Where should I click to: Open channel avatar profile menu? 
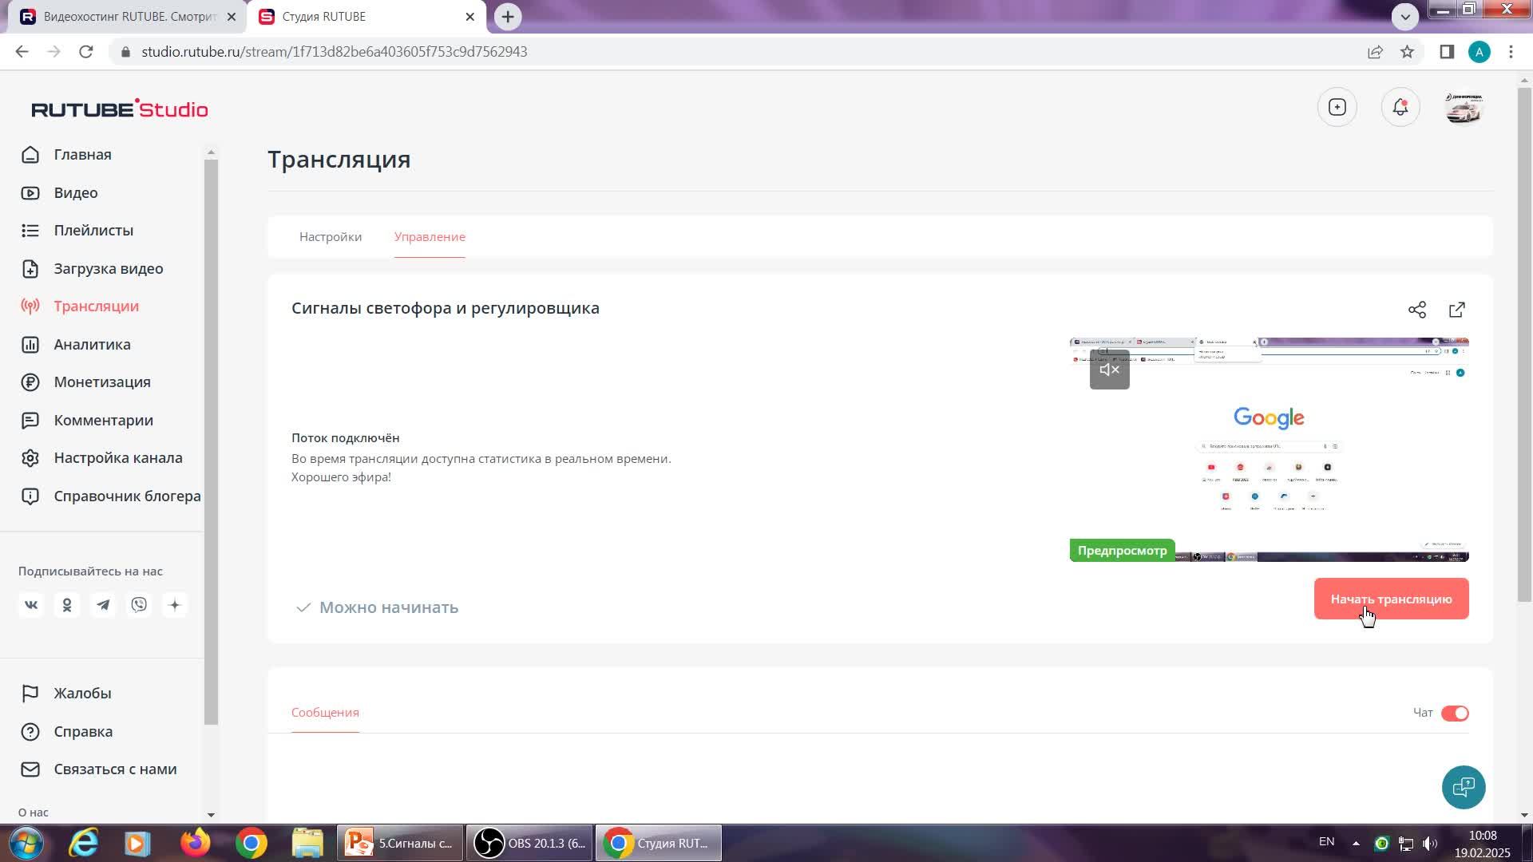(1463, 108)
